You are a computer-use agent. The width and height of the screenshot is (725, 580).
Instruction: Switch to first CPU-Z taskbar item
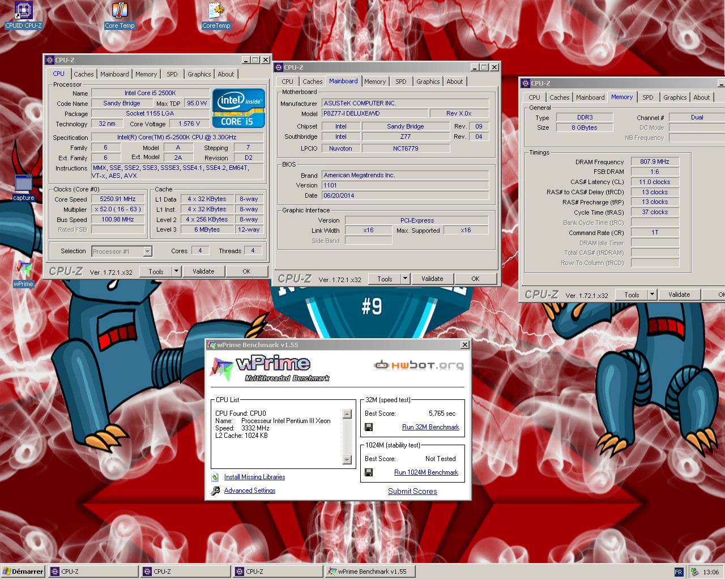93,572
